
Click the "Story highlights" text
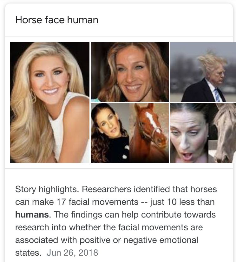pyautogui.click(x=47, y=189)
